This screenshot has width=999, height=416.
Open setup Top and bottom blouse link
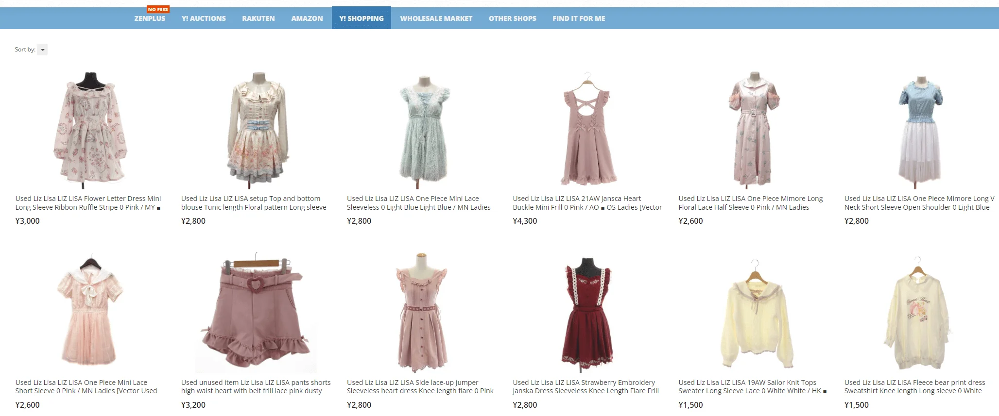pyautogui.click(x=254, y=203)
